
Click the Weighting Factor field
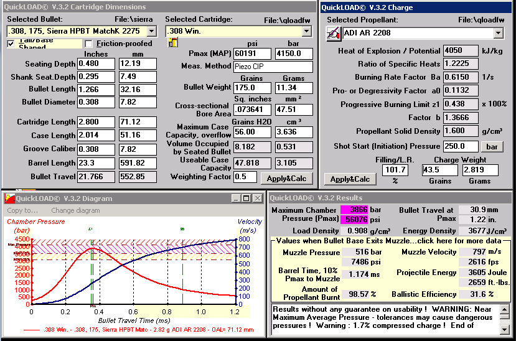[x=245, y=177]
